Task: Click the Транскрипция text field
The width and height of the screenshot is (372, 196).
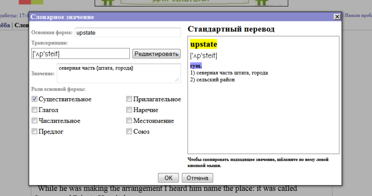Action: click(80, 53)
